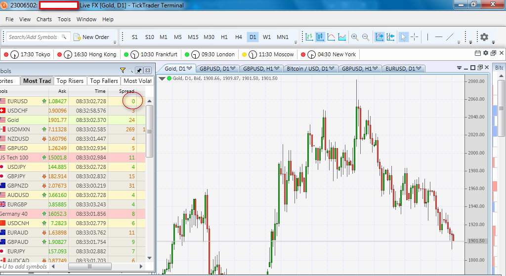Set timeframe to H4
The image size is (506, 276).
pos(239,37)
